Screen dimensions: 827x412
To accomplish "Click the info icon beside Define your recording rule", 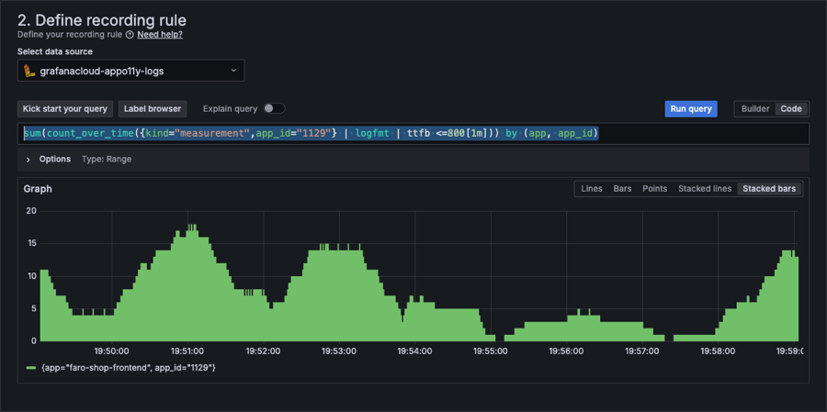I will [x=130, y=35].
